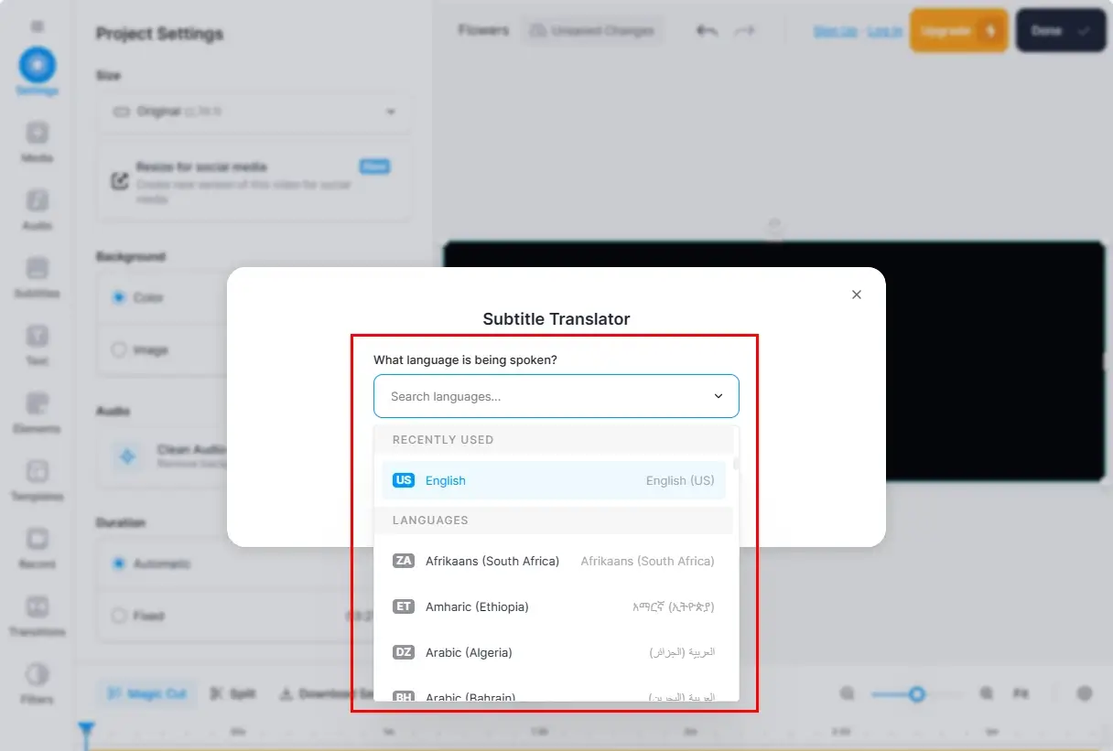Open the Filters sidebar icon

(37, 675)
